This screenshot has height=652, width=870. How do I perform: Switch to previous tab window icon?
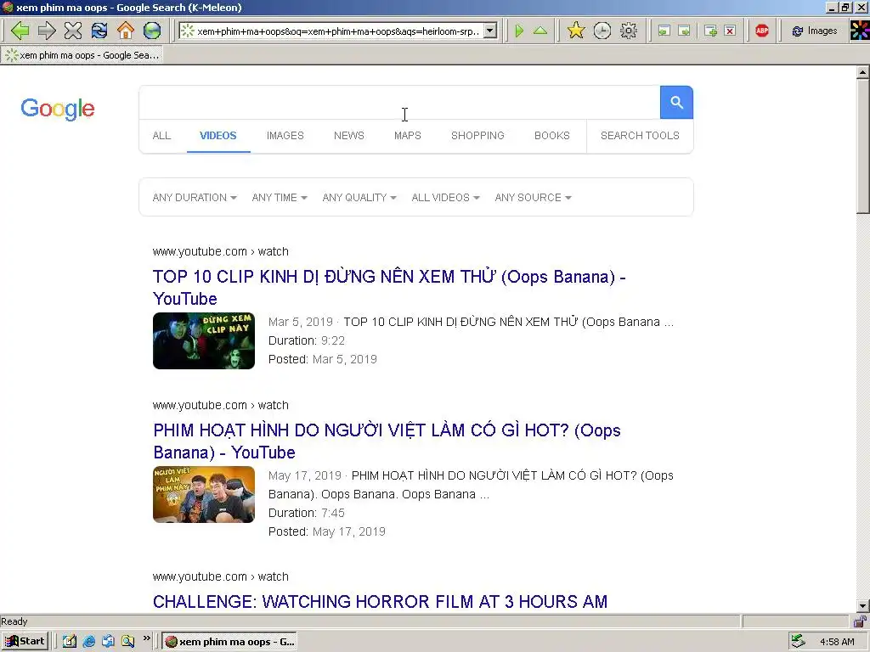(664, 31)
